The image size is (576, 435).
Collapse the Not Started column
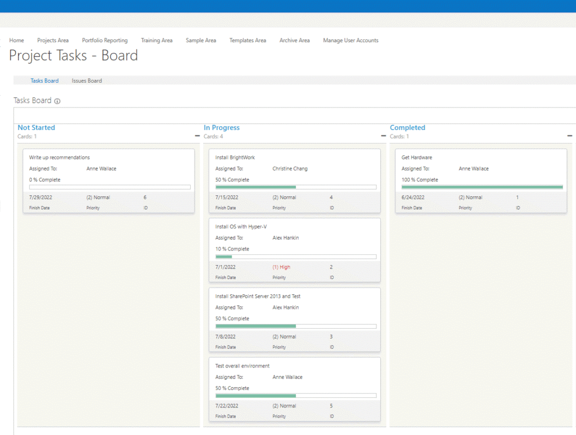pyautogui.click(x=197, y=136)
